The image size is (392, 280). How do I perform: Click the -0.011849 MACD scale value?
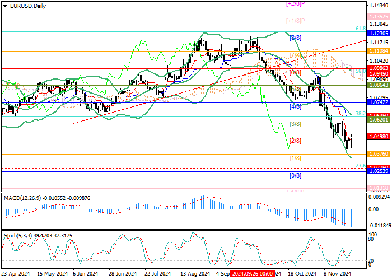coord(380,226)
